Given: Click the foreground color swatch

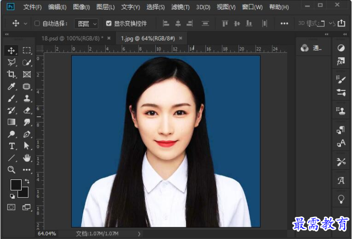Looking at the screenshot, I should 16,185.
